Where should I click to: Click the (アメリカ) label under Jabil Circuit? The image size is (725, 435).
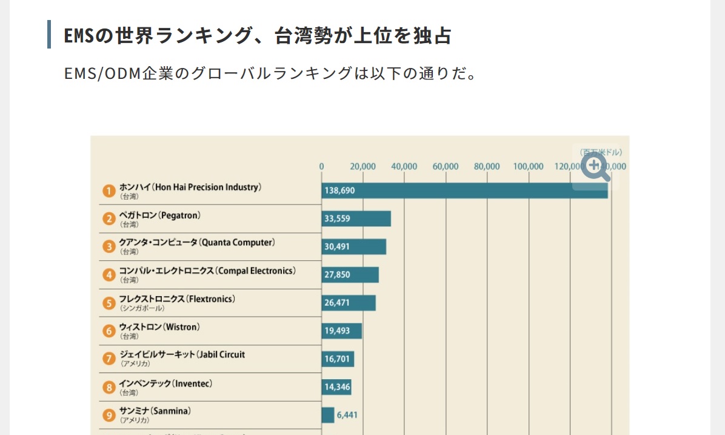135,364
